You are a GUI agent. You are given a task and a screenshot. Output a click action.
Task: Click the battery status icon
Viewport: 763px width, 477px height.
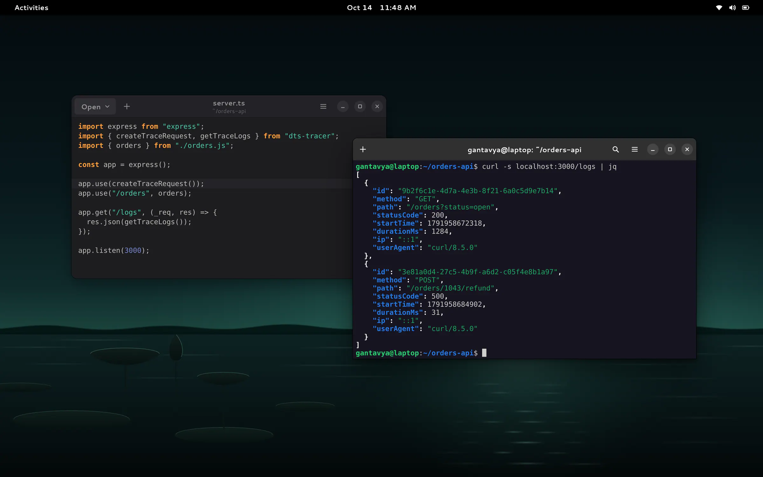pyautogui.click(x=746, y=8)
